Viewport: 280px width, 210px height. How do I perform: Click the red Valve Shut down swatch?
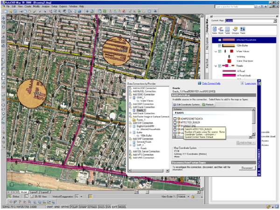coord(229,61)
